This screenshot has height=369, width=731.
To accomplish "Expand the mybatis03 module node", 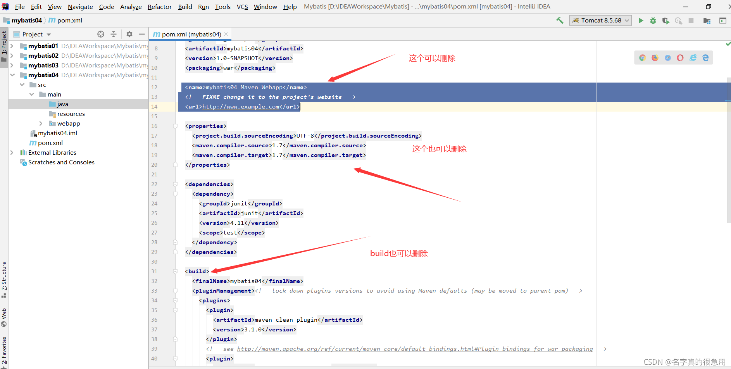I will pos(12,65).
